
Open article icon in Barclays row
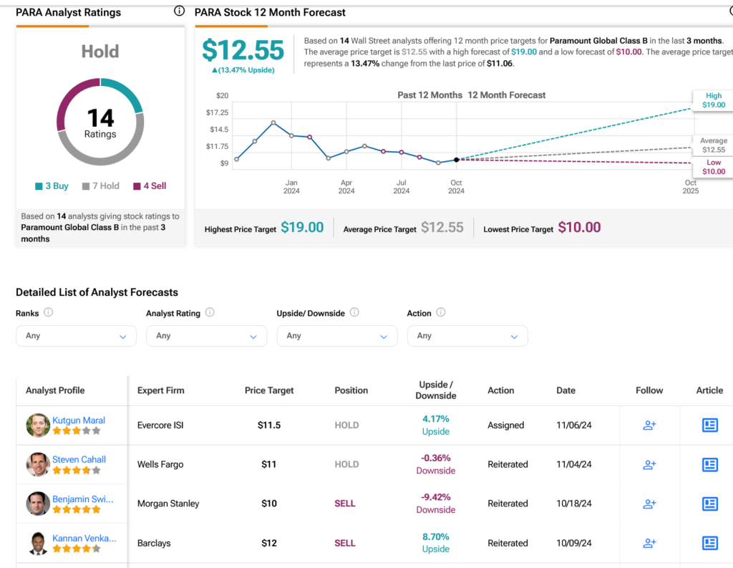click(709, 543)
